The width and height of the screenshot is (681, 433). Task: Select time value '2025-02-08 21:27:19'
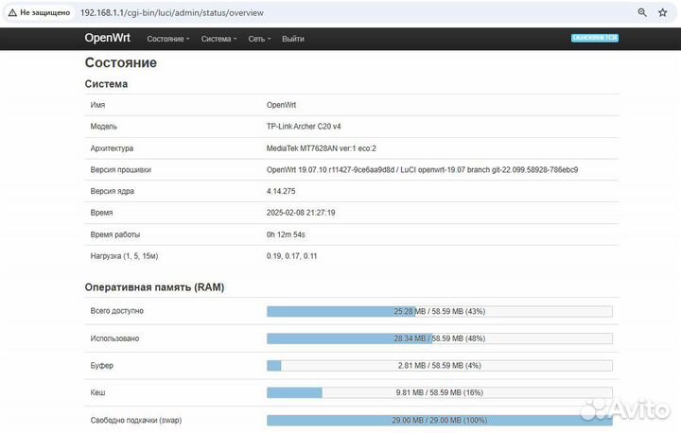point(301,213)
